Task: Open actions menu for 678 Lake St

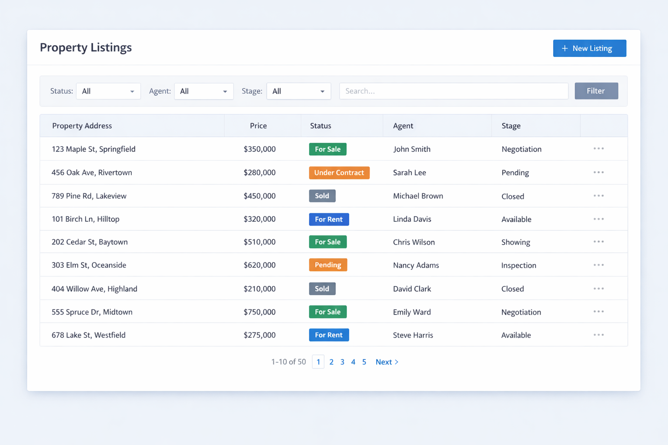Action: pyautogui.click(x=598, y=335)
